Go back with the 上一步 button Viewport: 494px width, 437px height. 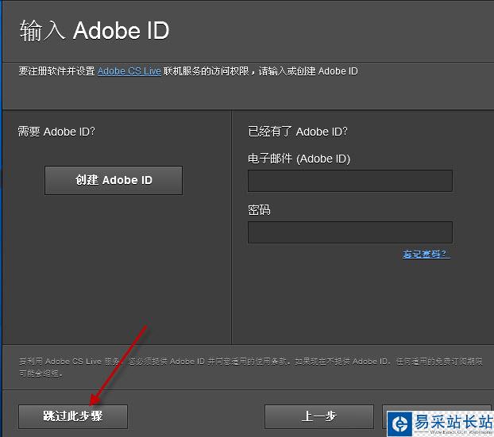[318, 416]
